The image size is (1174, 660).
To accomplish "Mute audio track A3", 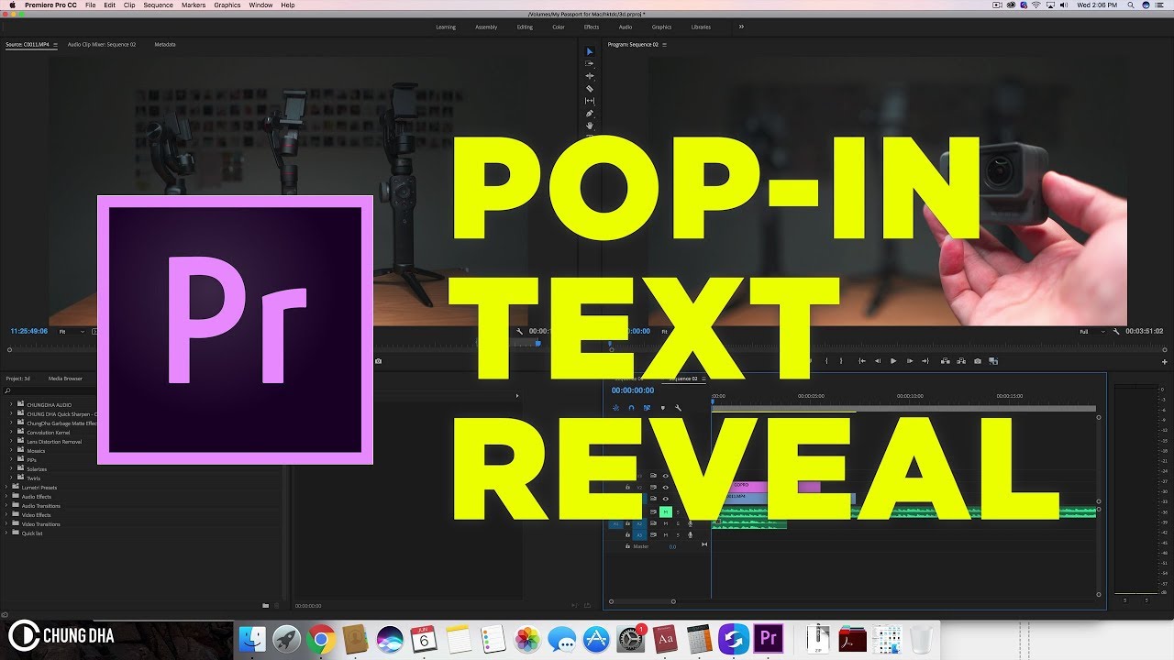I will pyautogui.click(x=666, y=534).
